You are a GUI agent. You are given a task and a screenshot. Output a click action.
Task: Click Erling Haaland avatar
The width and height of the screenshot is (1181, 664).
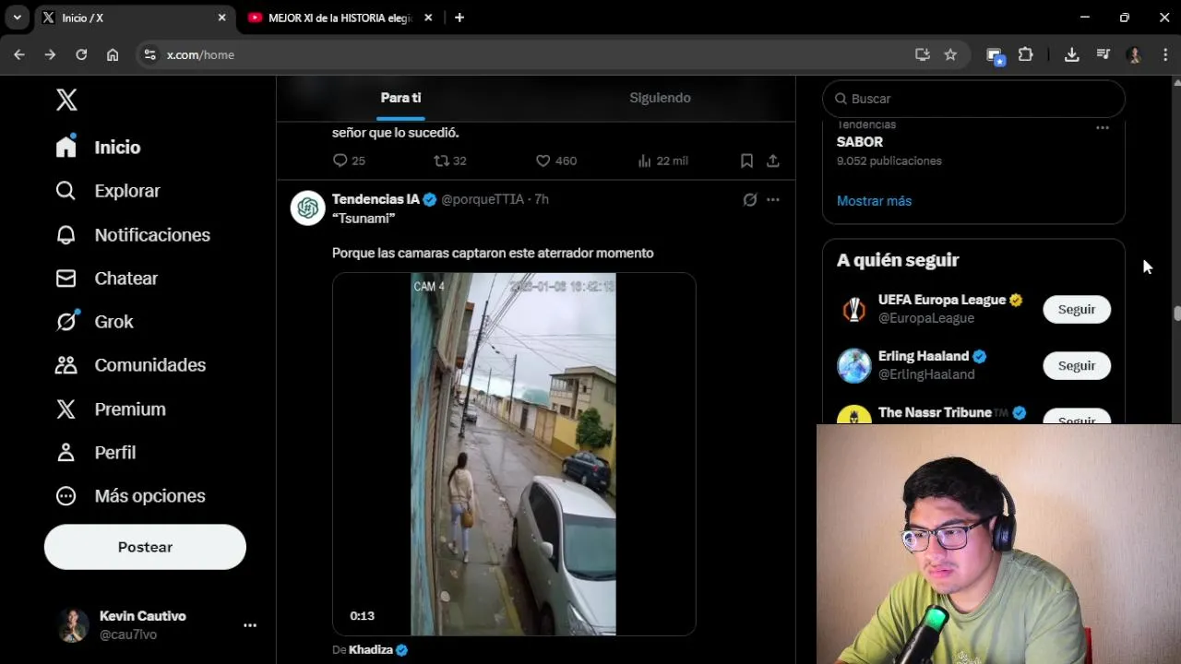[x=854, y=365]
